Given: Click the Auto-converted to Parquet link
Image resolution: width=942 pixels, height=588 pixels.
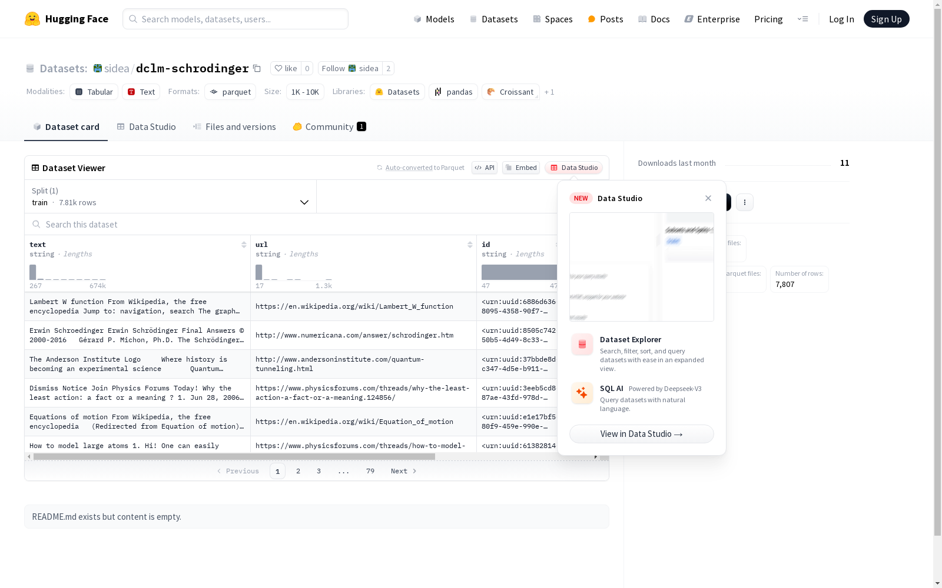Looking at the screenshot, I should (420, 168).
